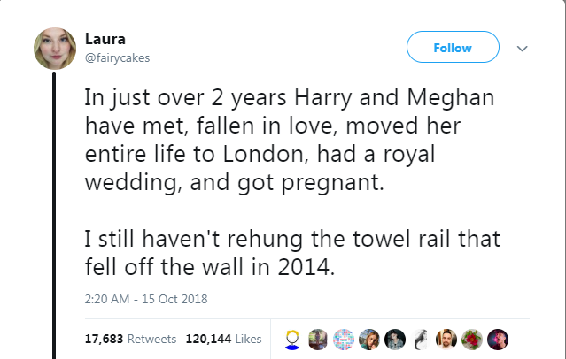
Task: Click the second liker avatar in the row
Action: (x=319, y=339)
